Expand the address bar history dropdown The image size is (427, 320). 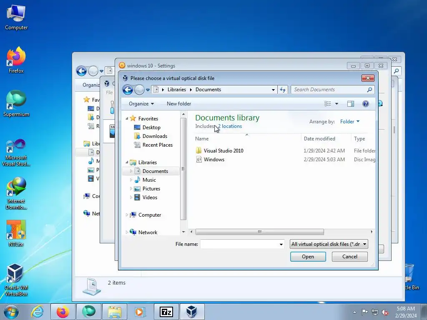point(273,90)
